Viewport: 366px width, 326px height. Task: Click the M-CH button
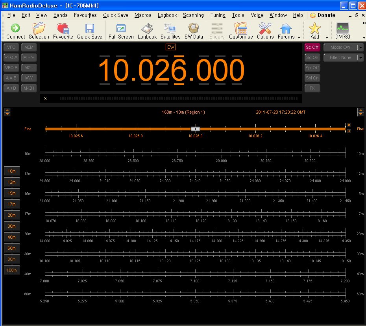(x=29, y=88)
